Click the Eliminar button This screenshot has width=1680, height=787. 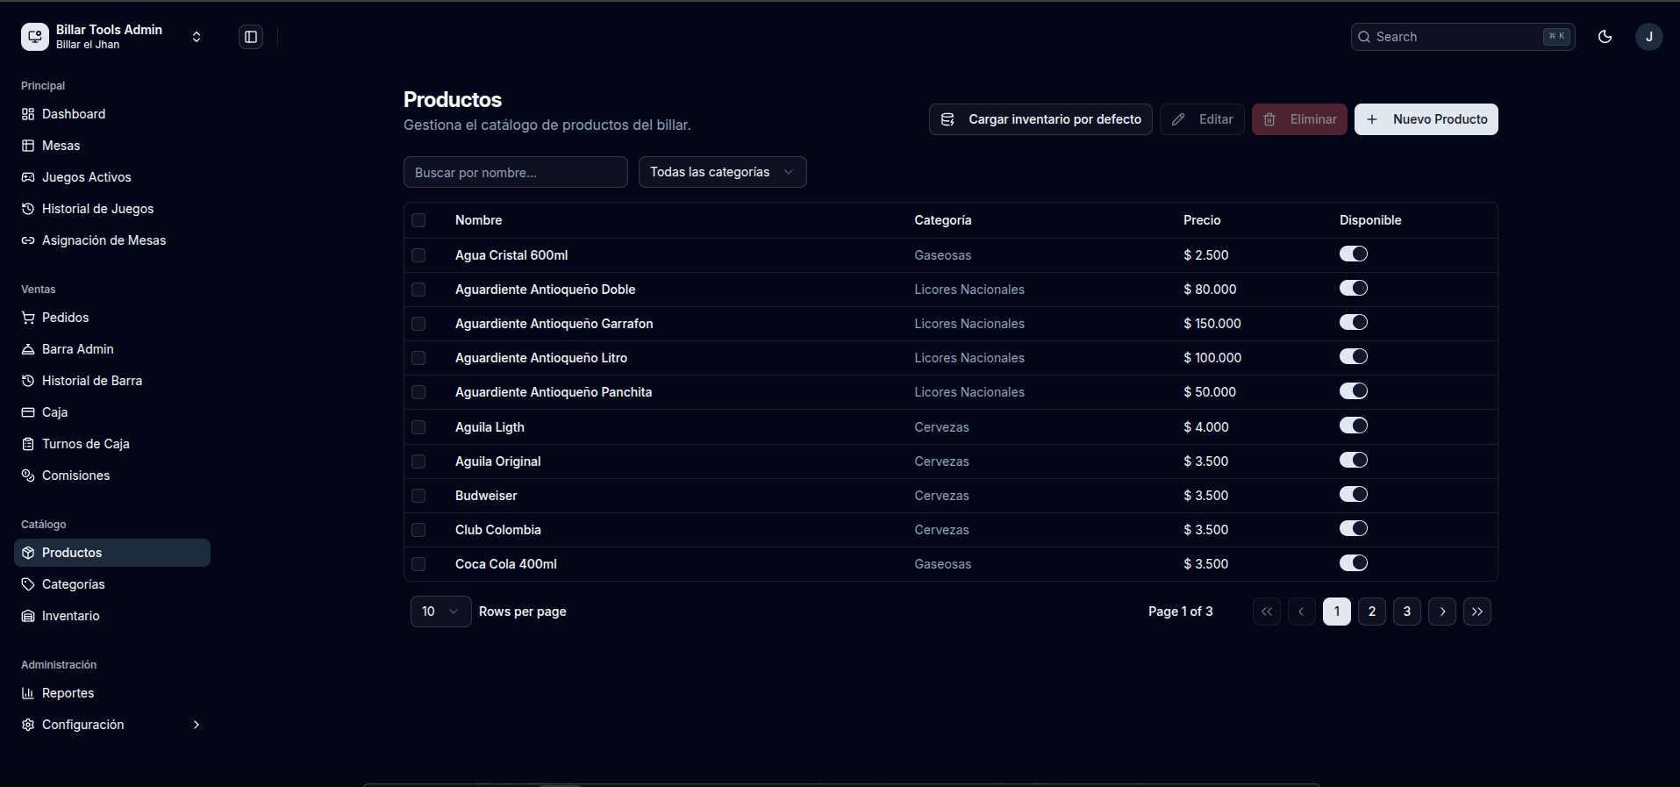1299,119
